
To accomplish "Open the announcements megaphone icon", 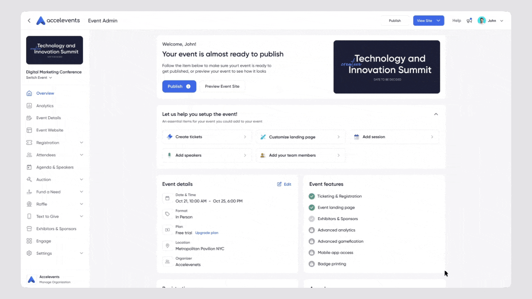I will (469, 21).
